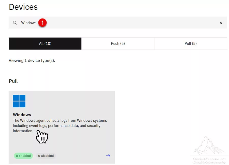This screenshot has width=229, height=165.
Task: Click the red number 1 badge
Action: pyautogui.click(x=42, y=23)
